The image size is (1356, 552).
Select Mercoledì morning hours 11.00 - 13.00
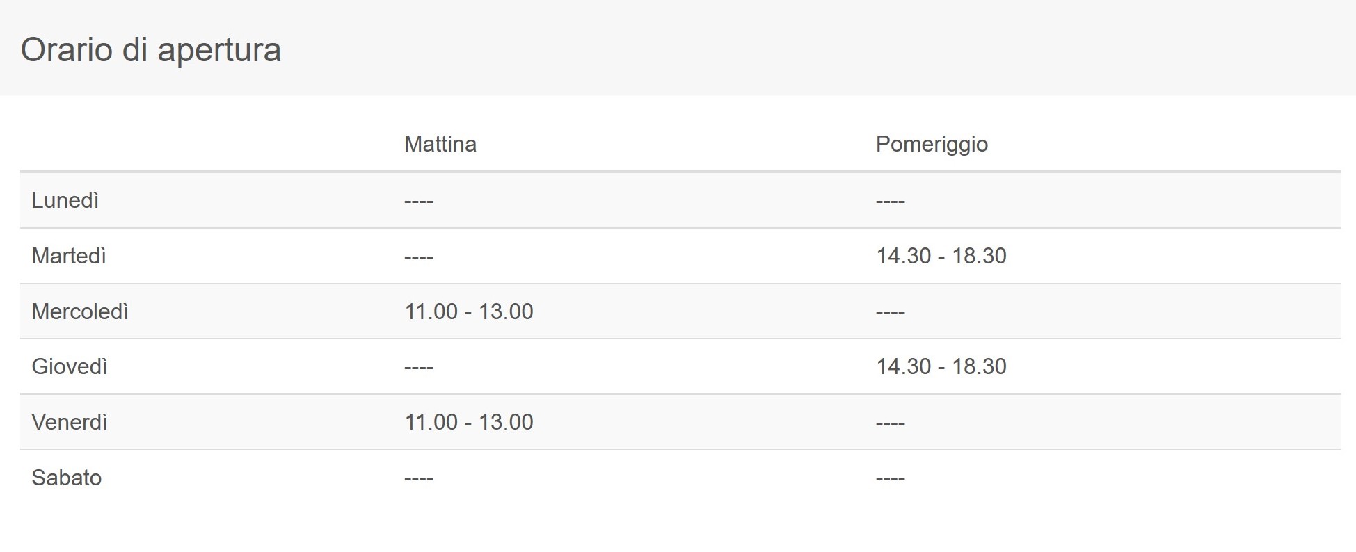tap(469, 311)
